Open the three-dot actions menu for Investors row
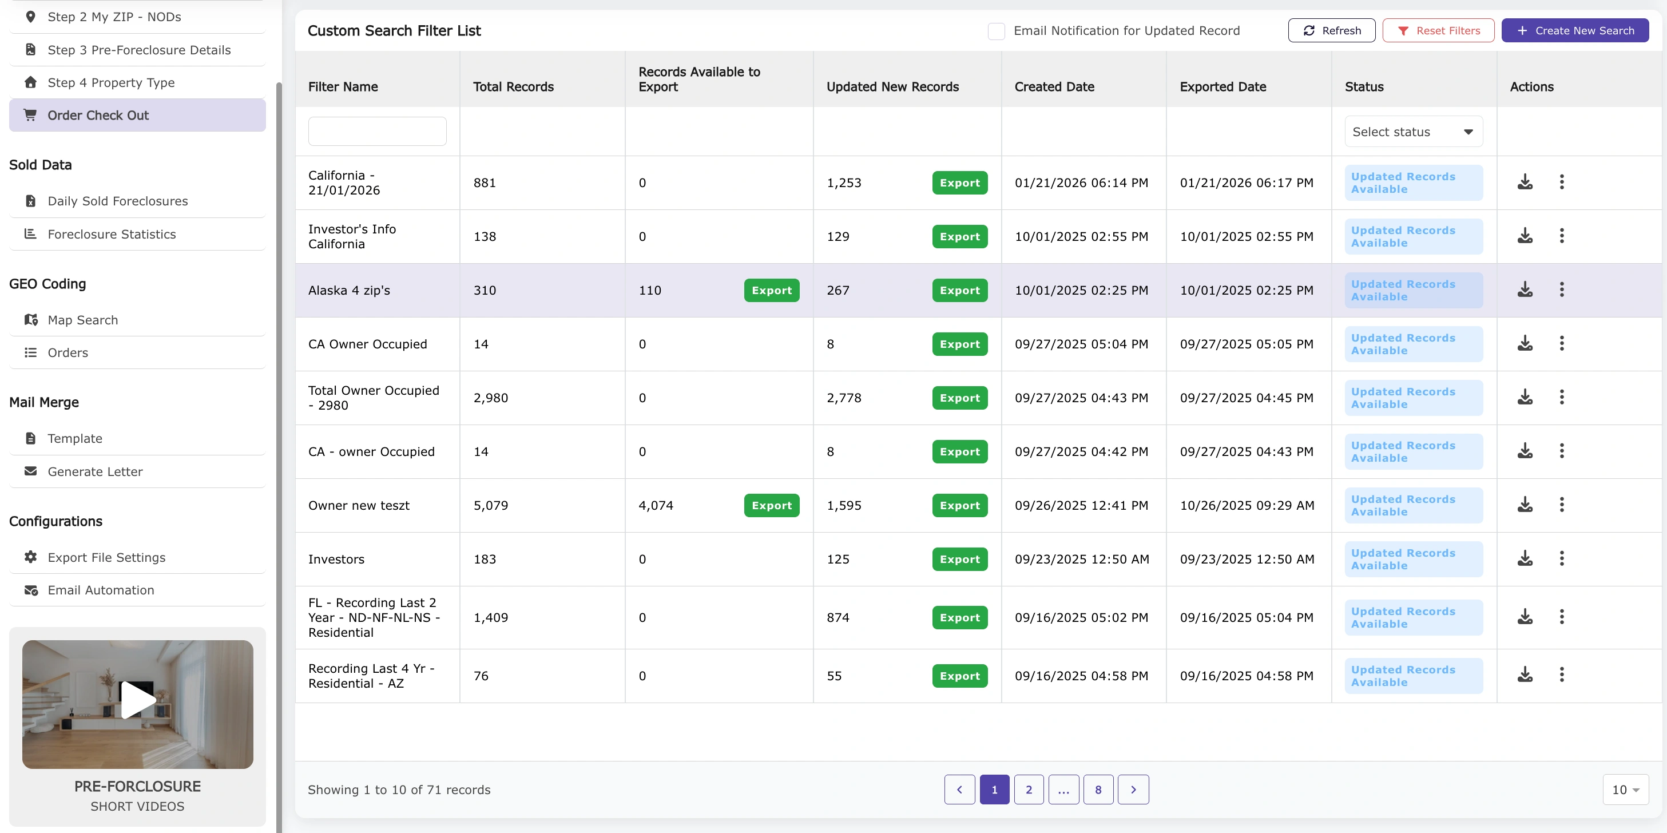Image resolution: width=1667 pixels, height=833 pixels. [x=1562, y=558]
